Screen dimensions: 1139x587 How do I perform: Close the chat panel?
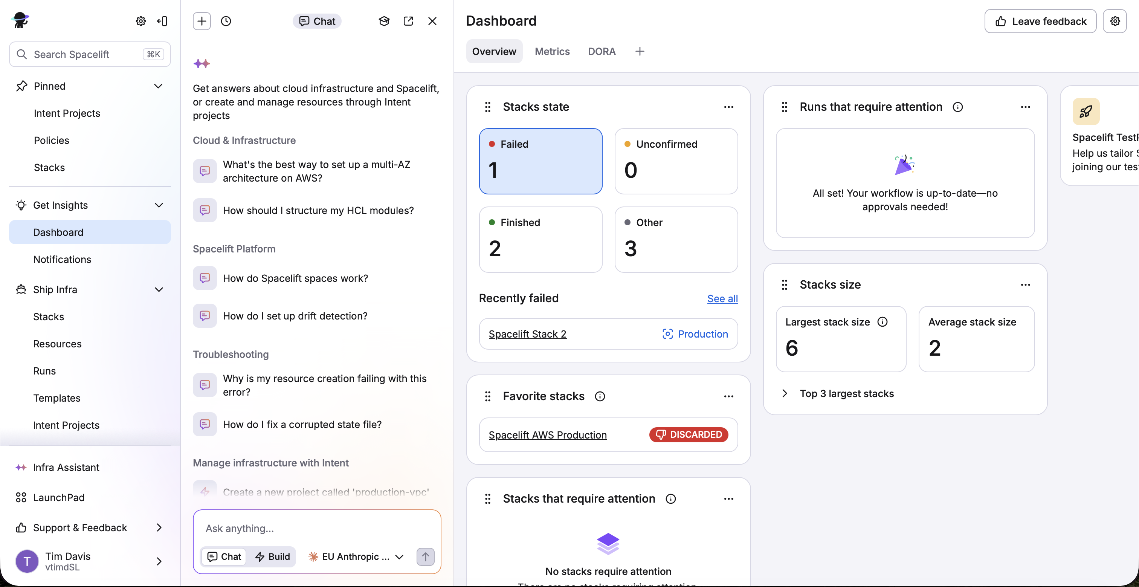[x=432, y=21]
